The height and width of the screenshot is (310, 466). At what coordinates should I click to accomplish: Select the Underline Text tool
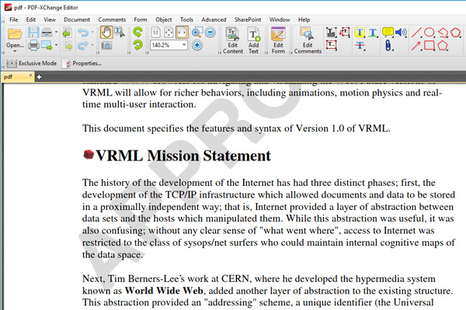point(373,33)
